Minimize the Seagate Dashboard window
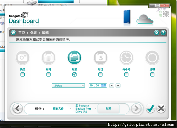The height and width of the screenshot is (128, 177). [152, 6]
